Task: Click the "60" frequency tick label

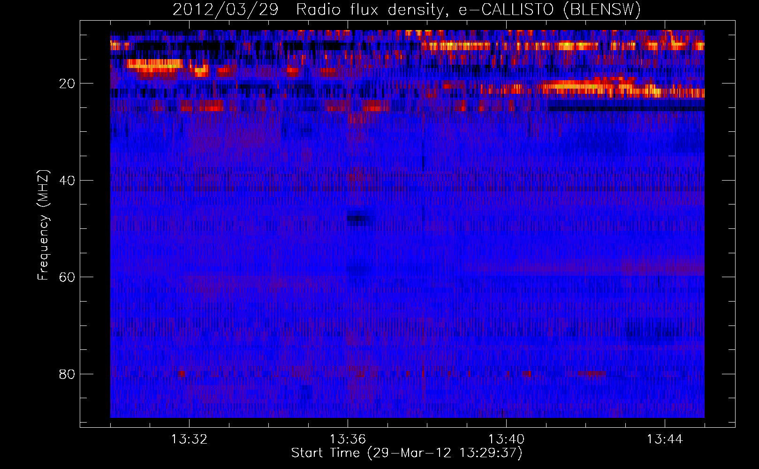Action: (67, 277)
